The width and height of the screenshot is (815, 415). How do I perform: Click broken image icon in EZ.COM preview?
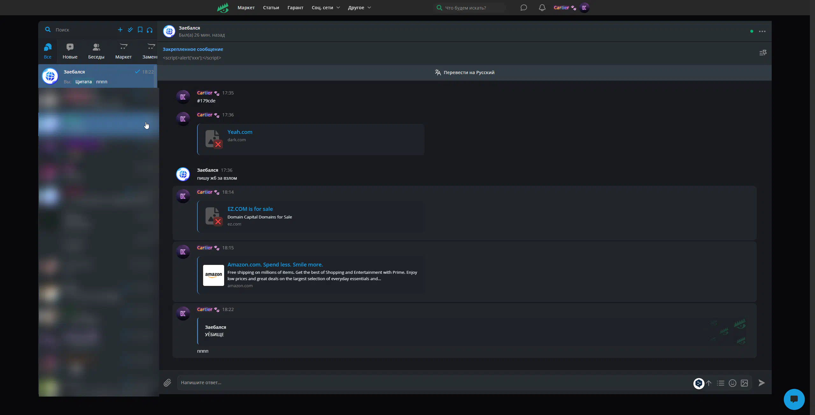(214, 216)
